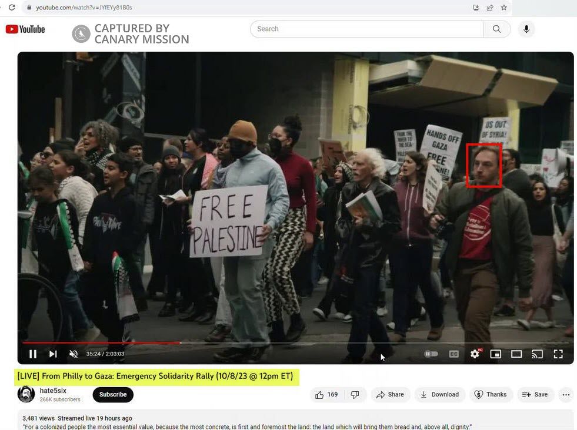Switch to theater mode
This screenshot has width=577, height=430.
click(x=516, y=354)
